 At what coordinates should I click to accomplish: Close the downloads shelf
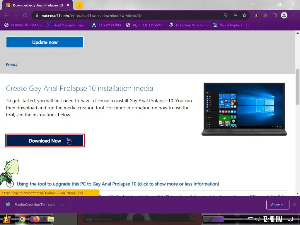point(295,205)
